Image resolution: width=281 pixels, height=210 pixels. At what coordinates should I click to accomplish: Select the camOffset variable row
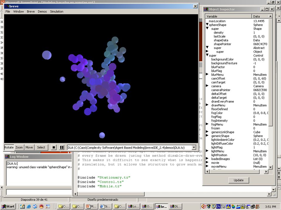[237, 78]
